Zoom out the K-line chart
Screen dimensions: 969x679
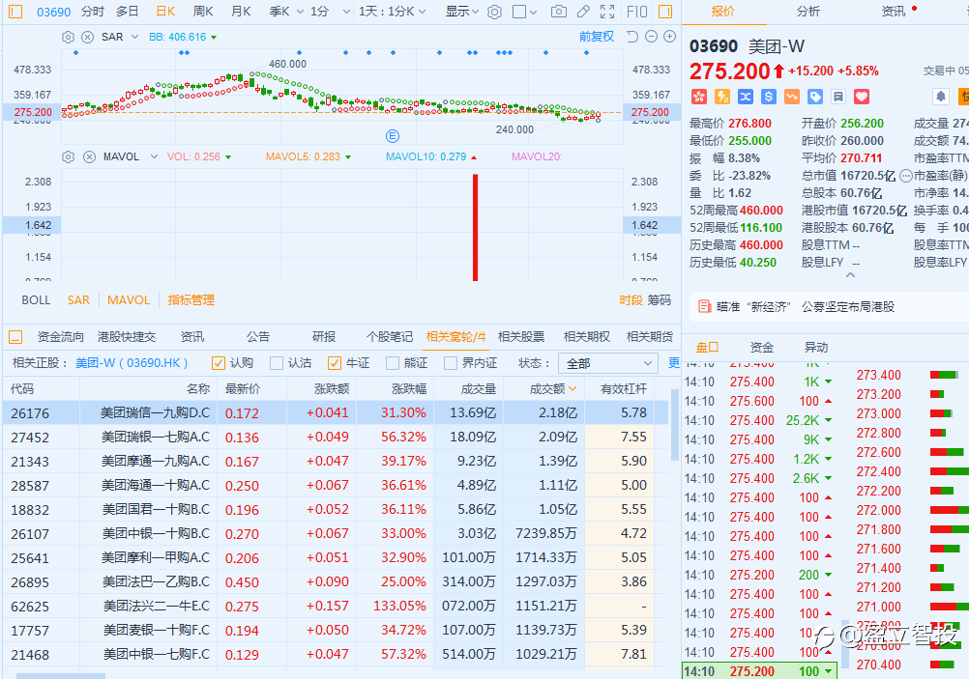[651, 37]
